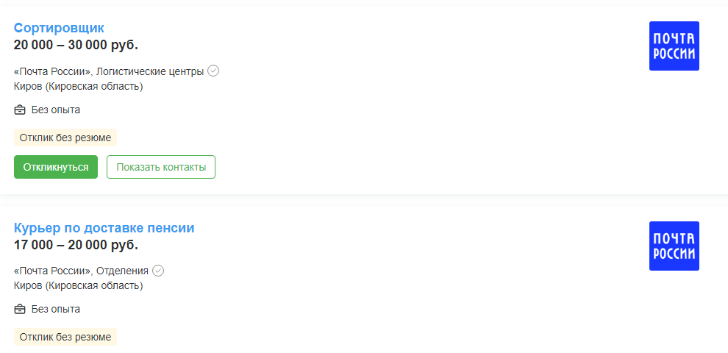Open the Курьер по доставке пенсии vacancy
The image size is (728, 353).
coord(104,228)
